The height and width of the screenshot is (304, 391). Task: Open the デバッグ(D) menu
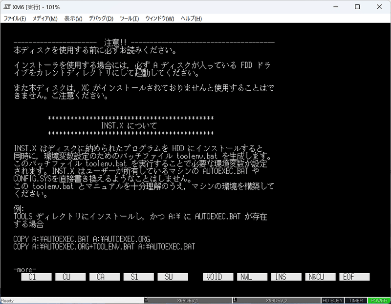tap(101, 19)
